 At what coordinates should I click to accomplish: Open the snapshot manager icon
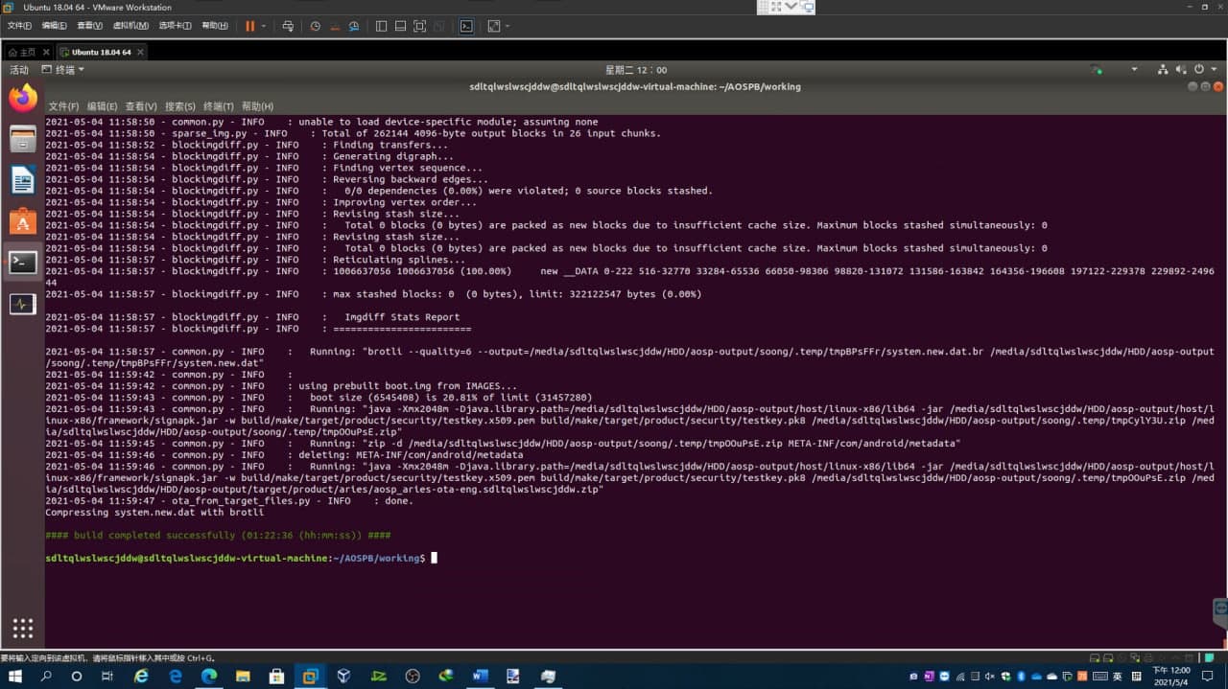354,26
